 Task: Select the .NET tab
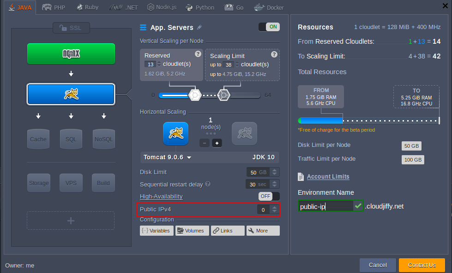pyautogui.click(x=123, y=7)
